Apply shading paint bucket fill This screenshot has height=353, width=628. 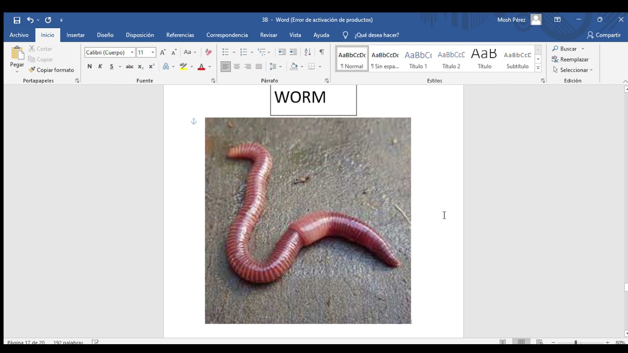(294, 67)
